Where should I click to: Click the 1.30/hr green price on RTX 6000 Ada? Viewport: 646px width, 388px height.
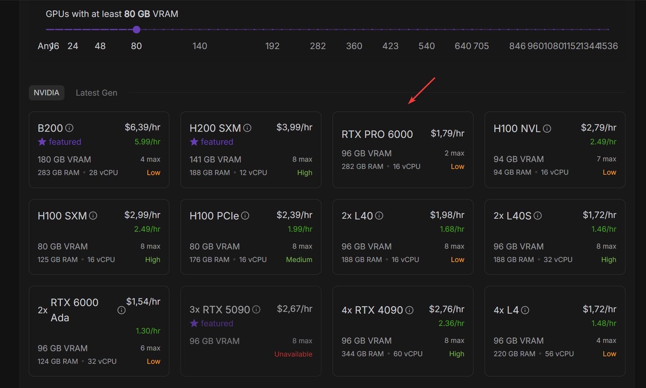[148, 331]
